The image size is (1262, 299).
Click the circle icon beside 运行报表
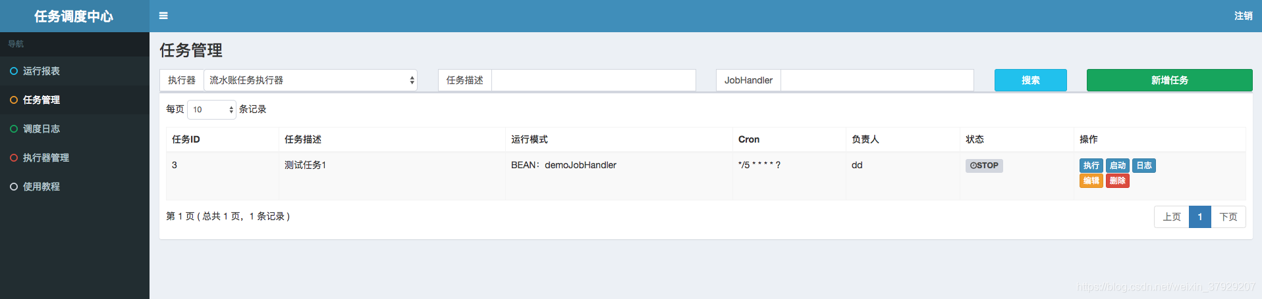point(14,71)
